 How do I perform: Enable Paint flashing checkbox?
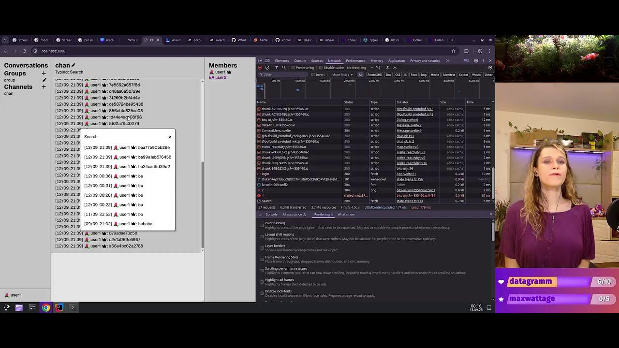[x=262, y=225]
